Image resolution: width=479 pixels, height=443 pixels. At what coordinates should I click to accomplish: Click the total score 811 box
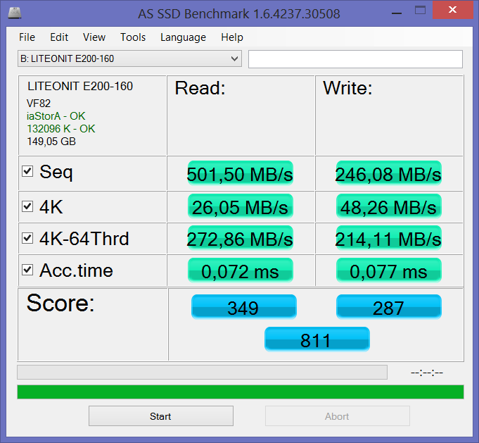317,339
